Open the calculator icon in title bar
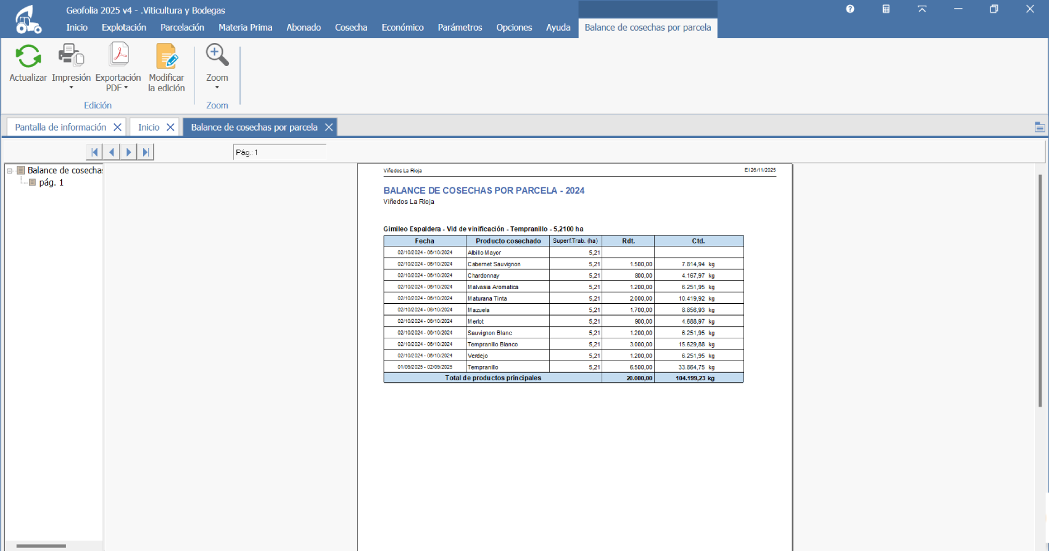This screenshot has height=551, width=1049. 885,9
